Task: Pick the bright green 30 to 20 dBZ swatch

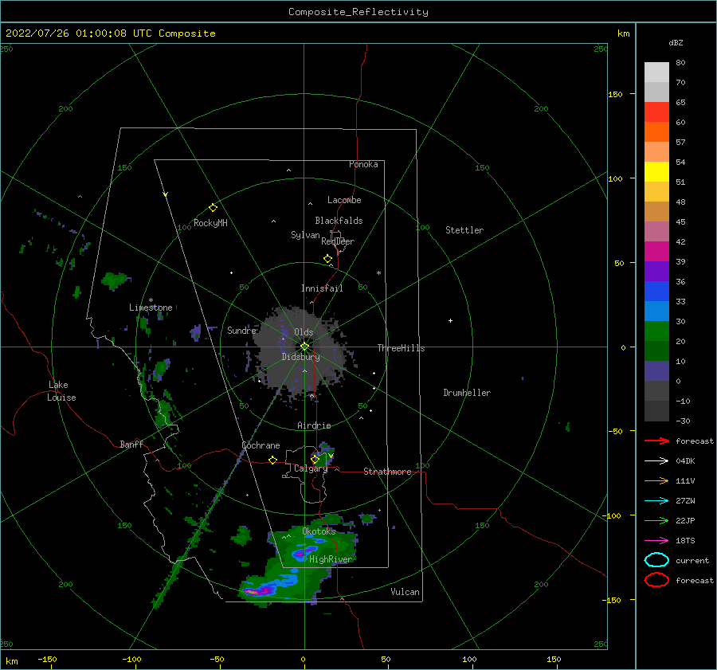Action: tap(656, 331)
